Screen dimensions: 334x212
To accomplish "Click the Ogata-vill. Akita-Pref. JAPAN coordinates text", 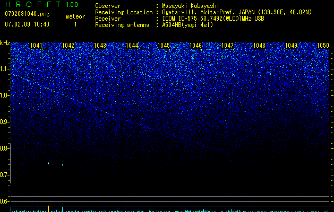I will pyautogui.click(x=237, y=12).
